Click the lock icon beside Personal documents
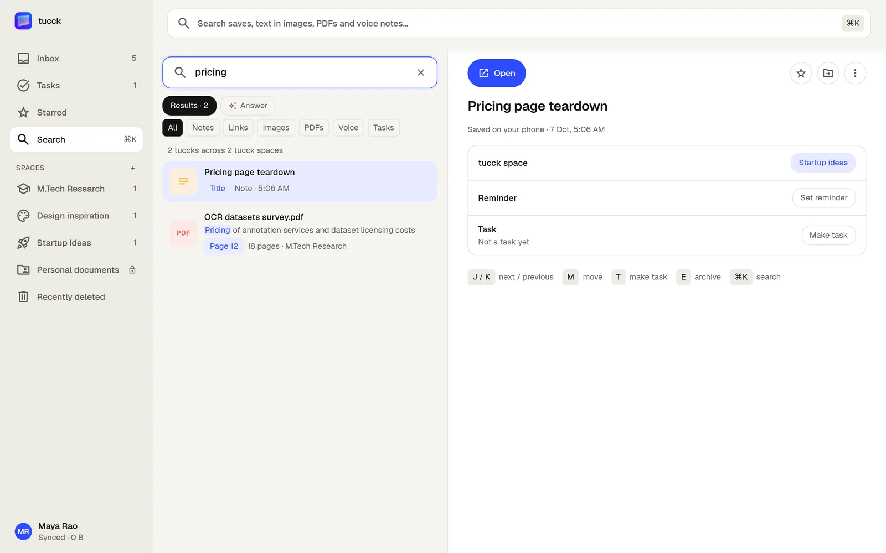 (132, 270)
